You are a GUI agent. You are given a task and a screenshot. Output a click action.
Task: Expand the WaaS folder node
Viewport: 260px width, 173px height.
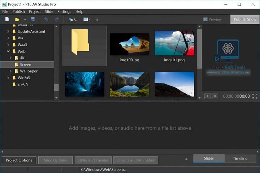[8, 45]
